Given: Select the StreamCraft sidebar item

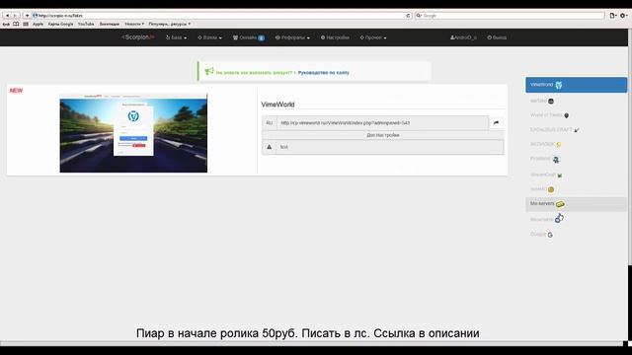Looking at the screenshot, I should 576,175.
